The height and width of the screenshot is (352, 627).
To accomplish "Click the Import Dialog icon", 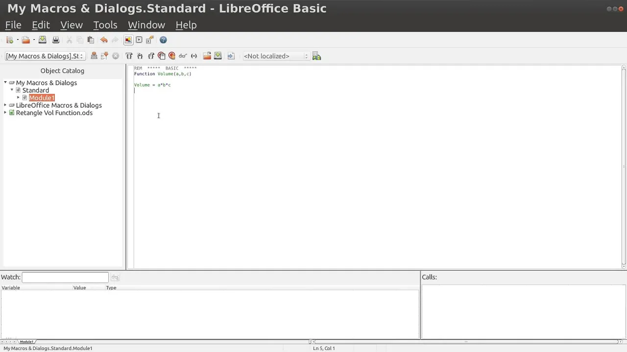I will (231, 56).
